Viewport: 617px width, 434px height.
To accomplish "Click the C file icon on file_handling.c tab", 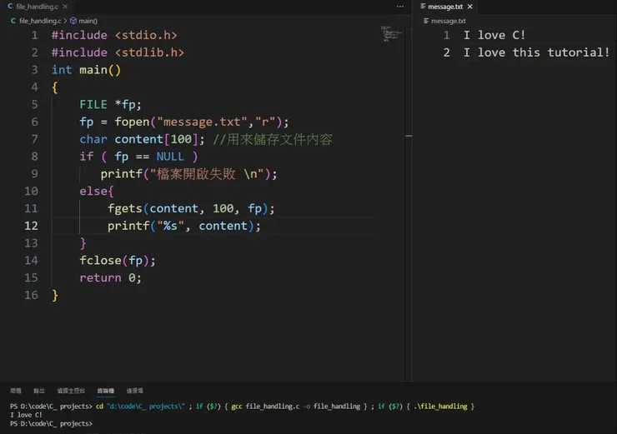I will pos(10,7).
